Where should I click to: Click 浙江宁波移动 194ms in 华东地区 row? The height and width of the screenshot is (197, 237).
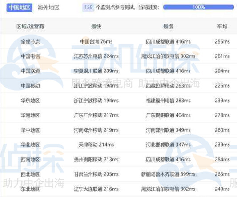click(96, 101)
